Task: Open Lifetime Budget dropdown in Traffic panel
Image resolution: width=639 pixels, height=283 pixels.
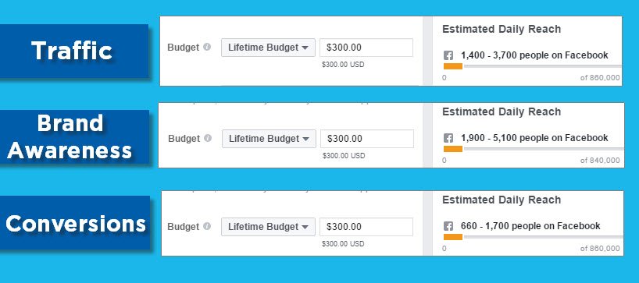Action: coord(268,48)
